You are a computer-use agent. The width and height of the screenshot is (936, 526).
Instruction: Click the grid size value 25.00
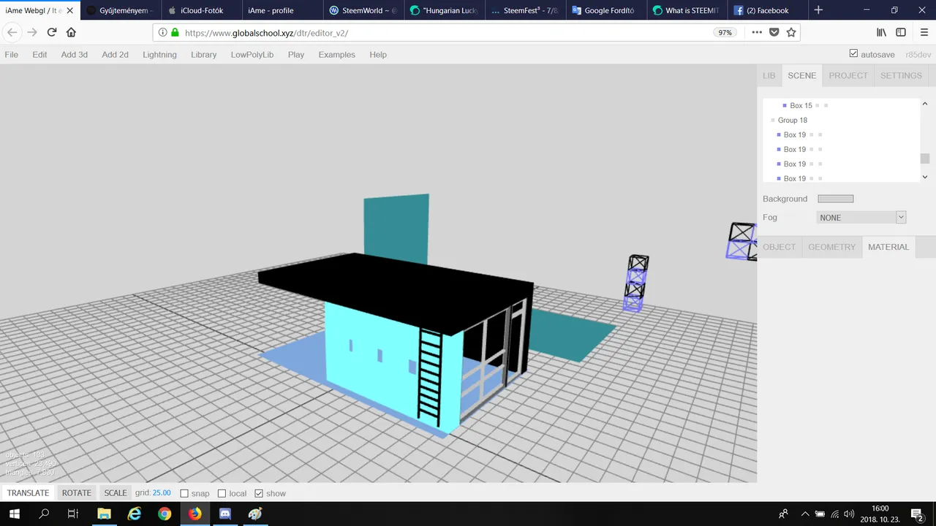162,493
